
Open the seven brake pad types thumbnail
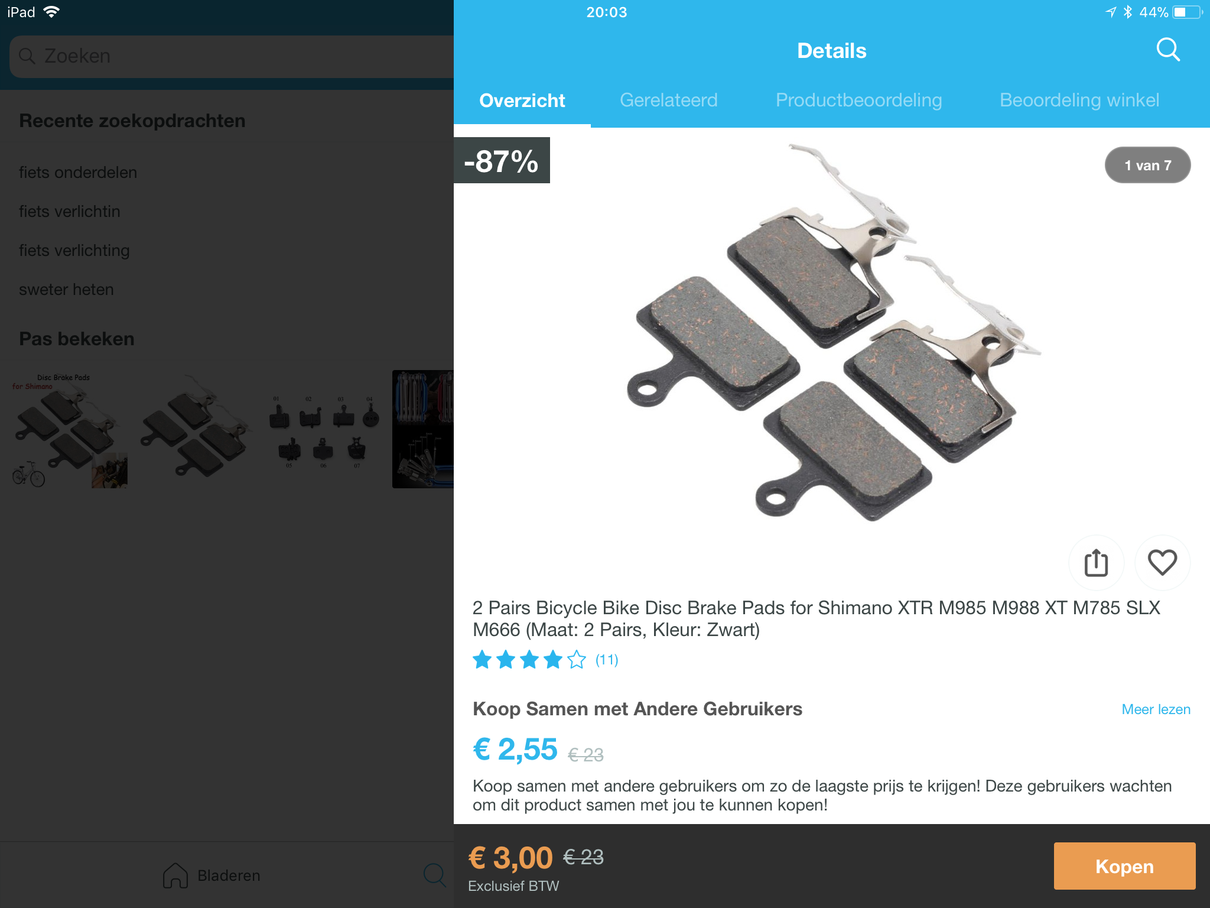(323, 429)
